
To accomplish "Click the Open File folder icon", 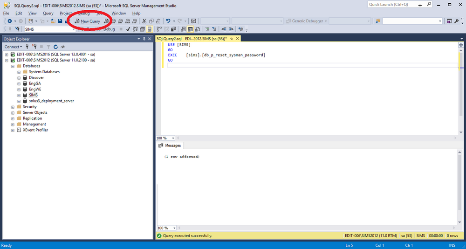I will [x=53, y=21].
